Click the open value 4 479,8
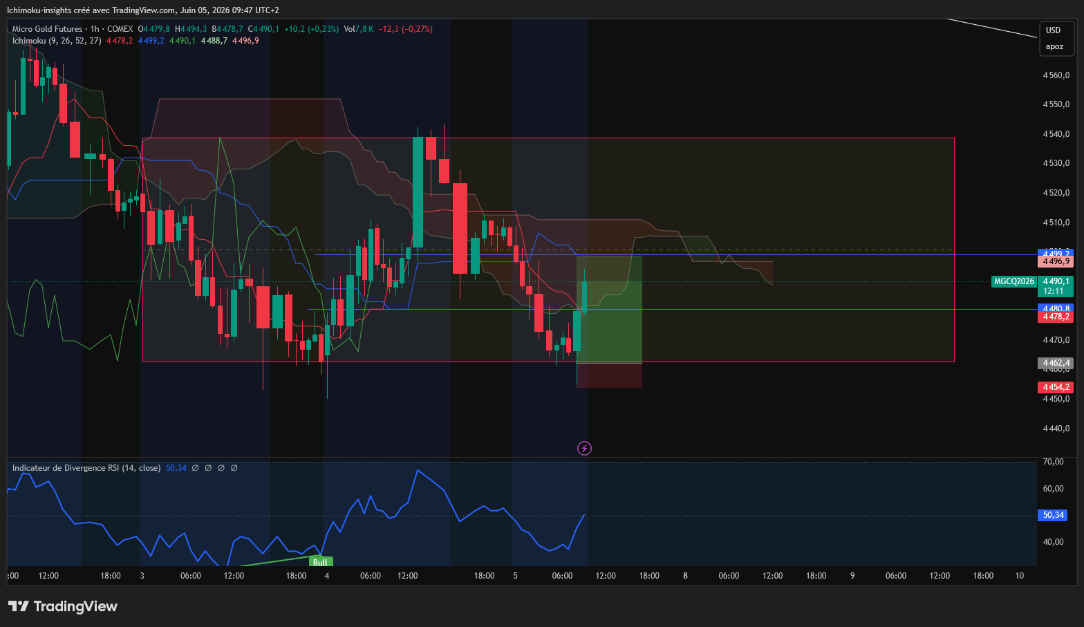1084x627 pixels. 157,29
